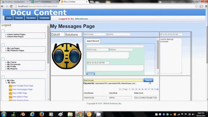This screenshot has height=117, width=208.
Task: Go to results page 5
Action: point(142,89)
